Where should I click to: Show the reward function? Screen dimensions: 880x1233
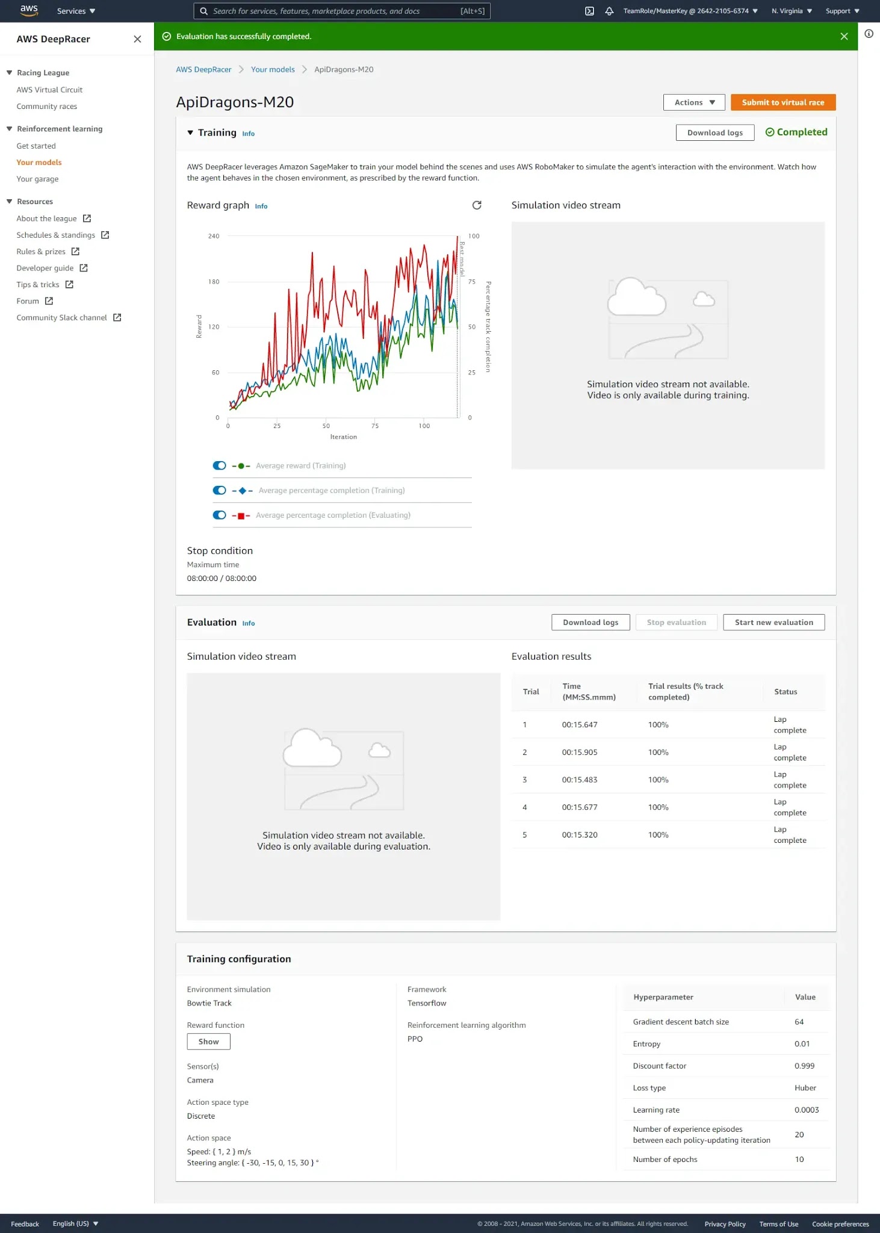click(x=208, y=1042)
